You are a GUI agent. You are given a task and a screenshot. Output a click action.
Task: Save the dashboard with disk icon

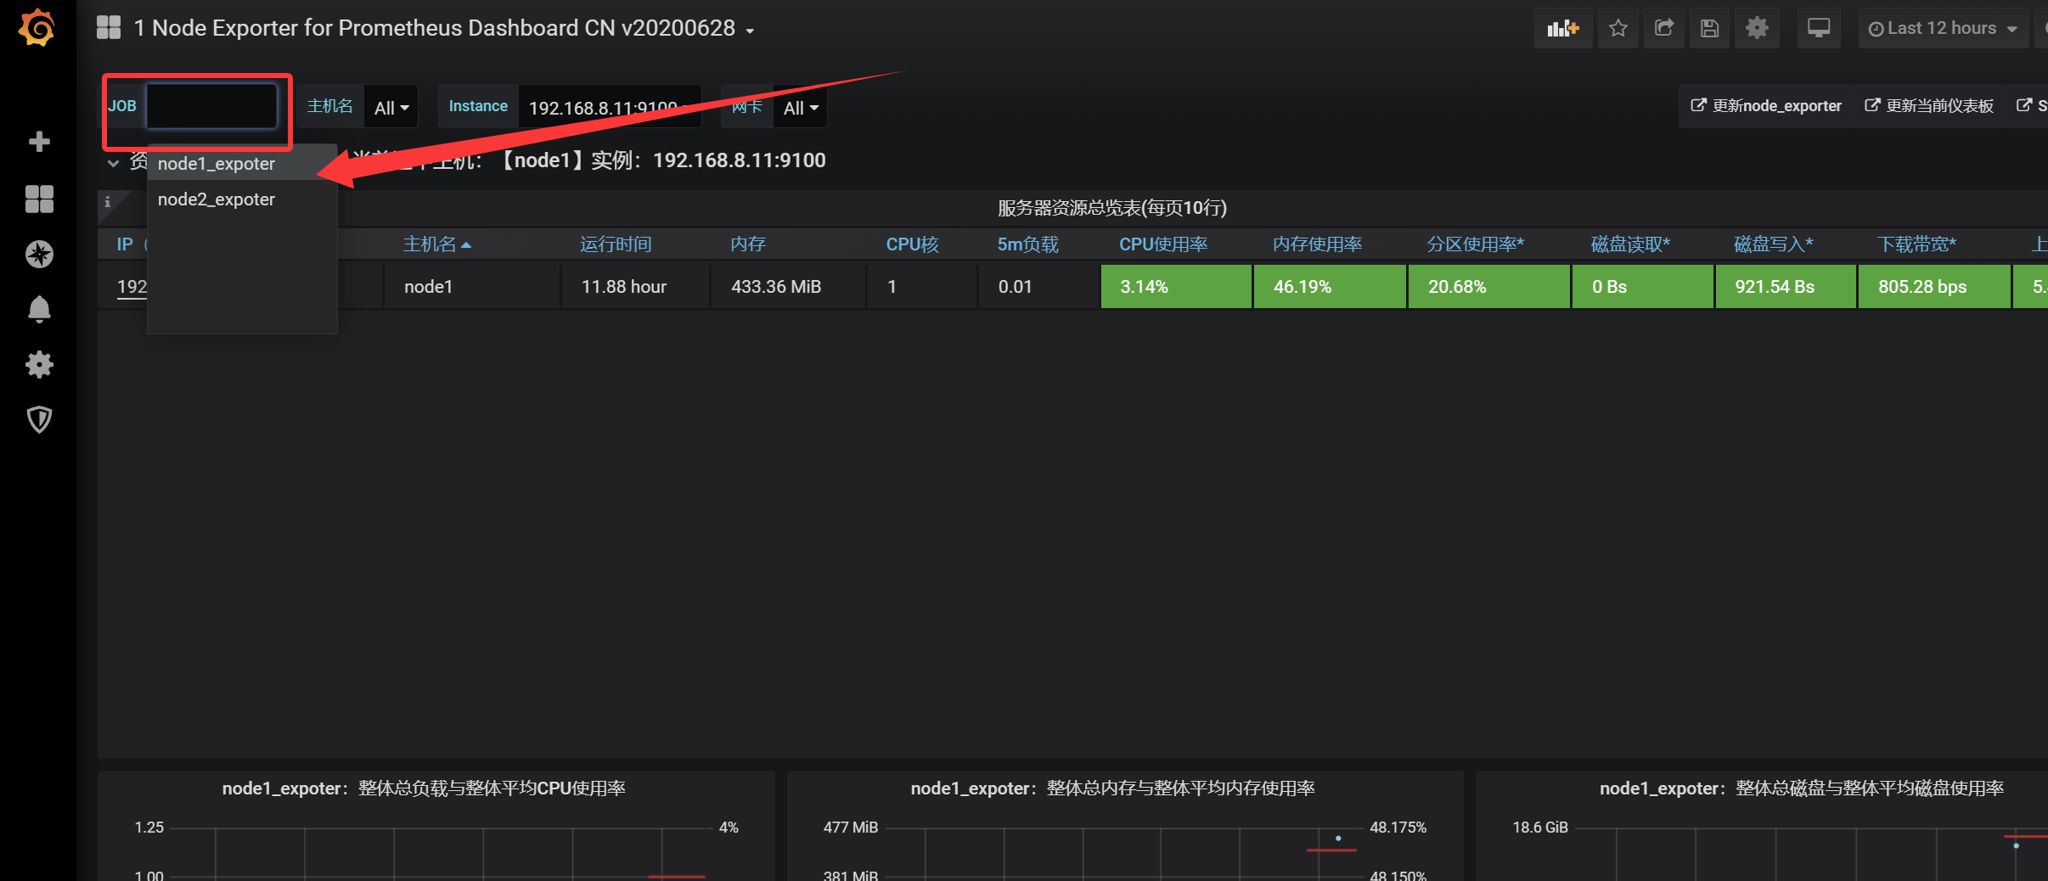pyautogui.click(x=1710, y=28)
